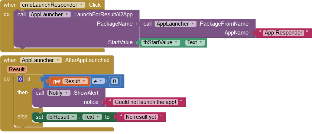Open AppLauncher dropdown in LaunchForResultAI2App call
Image resolution: width=312 pixels, height=134 pixels.
click(x=50, y=14)
